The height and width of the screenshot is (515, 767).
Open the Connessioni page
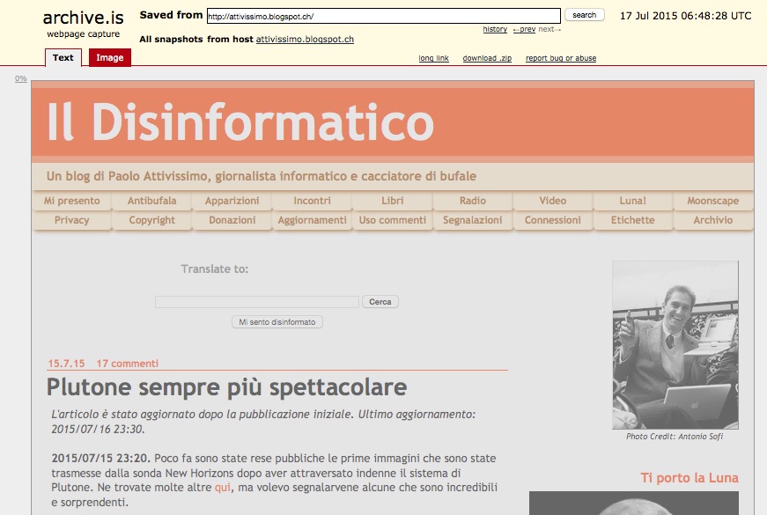coord(553,220)
